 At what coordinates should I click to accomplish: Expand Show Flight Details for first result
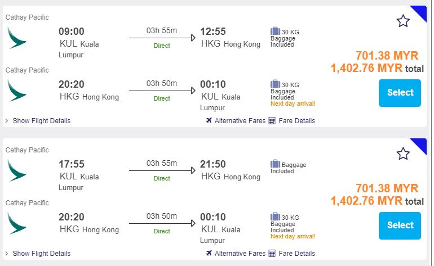tap(41, 121)
